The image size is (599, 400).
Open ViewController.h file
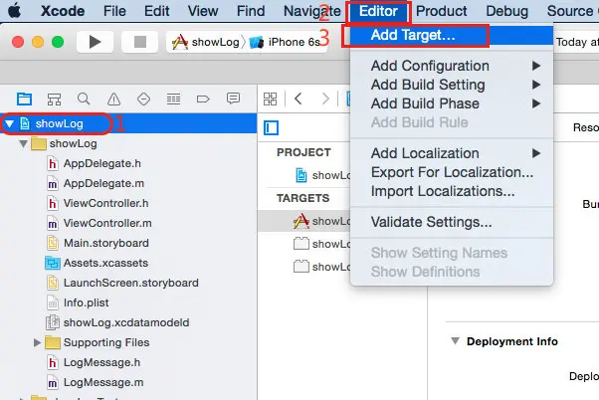click(105, 203)
